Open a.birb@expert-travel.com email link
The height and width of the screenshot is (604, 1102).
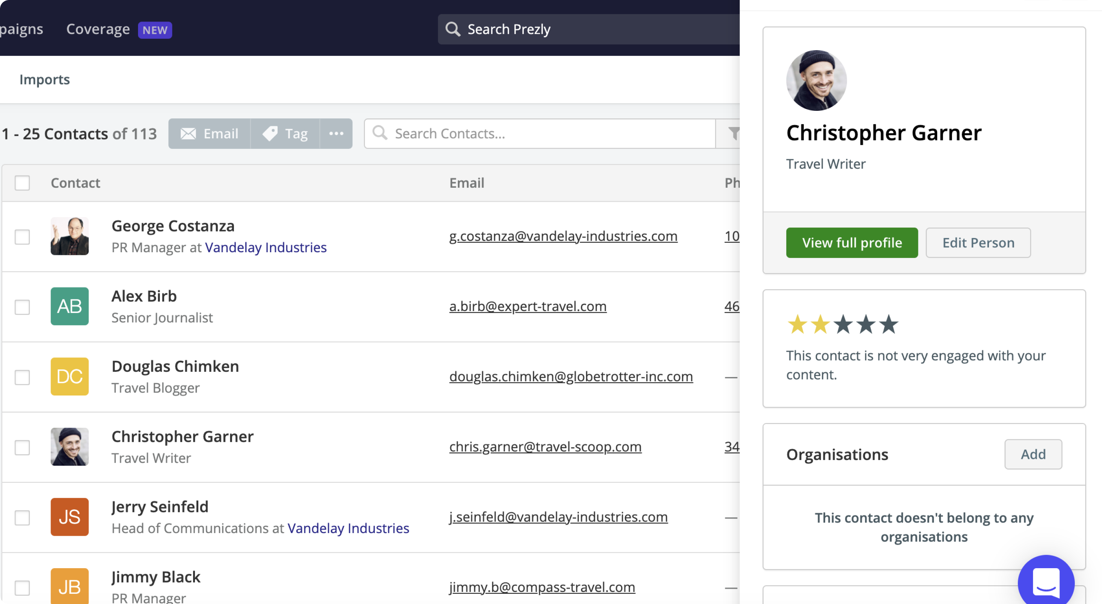528,306
